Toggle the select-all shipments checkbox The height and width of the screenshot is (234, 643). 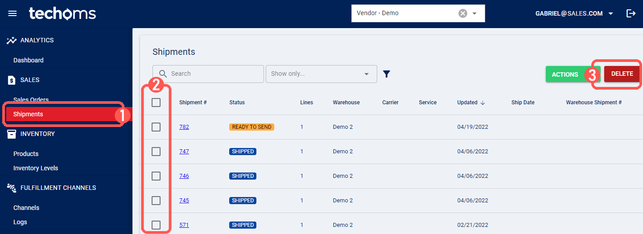click(156, 103)
